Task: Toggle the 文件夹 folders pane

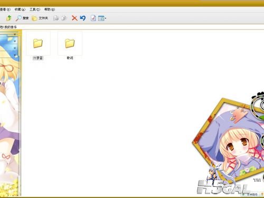Action: coord(40,18)
